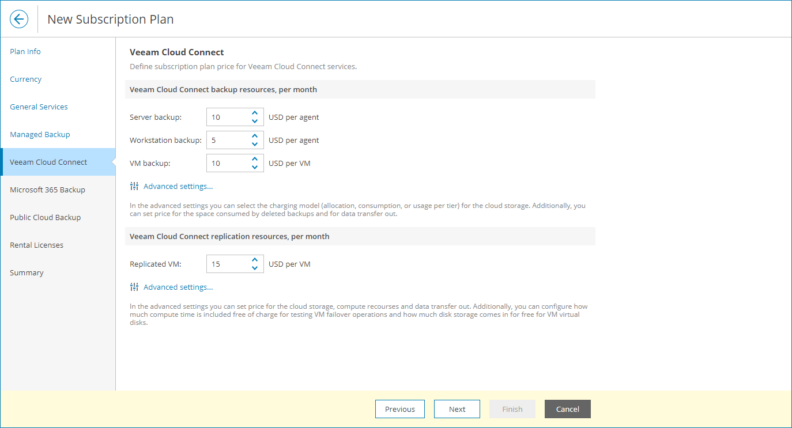Select the General Services step

click(x=39, y=107)
